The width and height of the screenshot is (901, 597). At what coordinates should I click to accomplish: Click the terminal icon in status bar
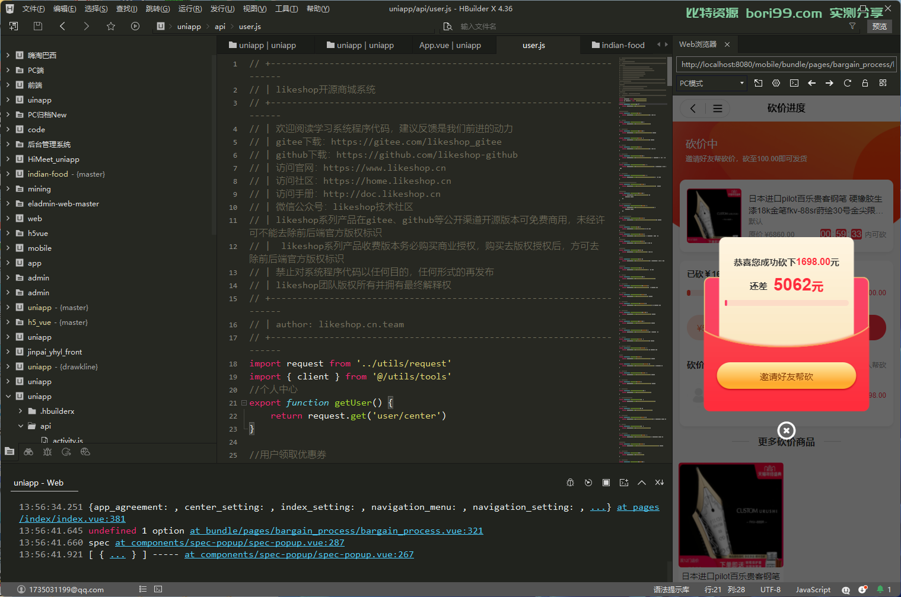point(158,589)
